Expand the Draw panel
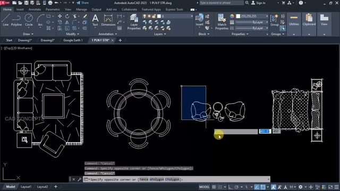The width and height of the screenshot is (340, 191). pyautogui.click(x=28, y=34)
